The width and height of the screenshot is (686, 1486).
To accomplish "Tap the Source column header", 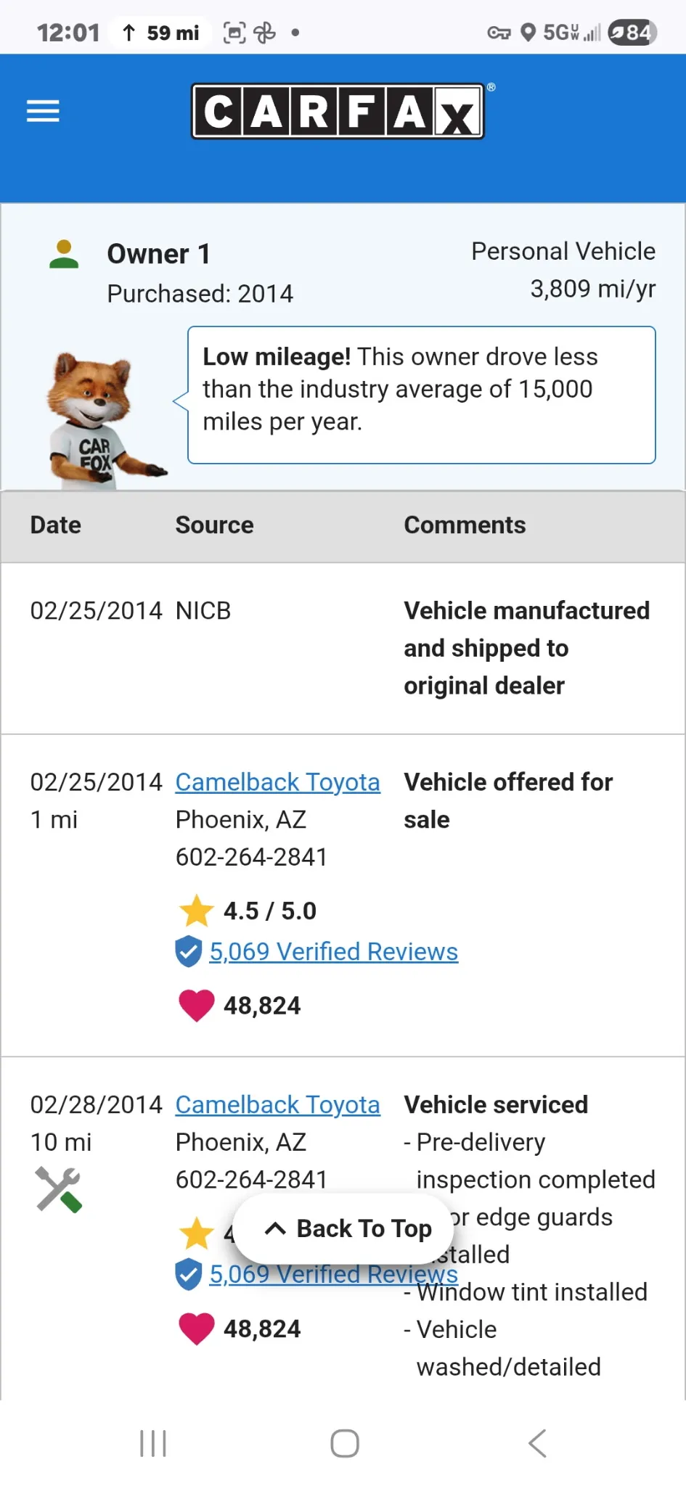I will click(214, 525).
